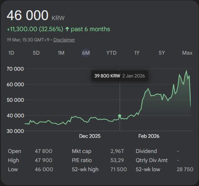This screenshot has height=186, width=199.
Task: Switch chart to 1M range
Action: [x=61, y=53]
